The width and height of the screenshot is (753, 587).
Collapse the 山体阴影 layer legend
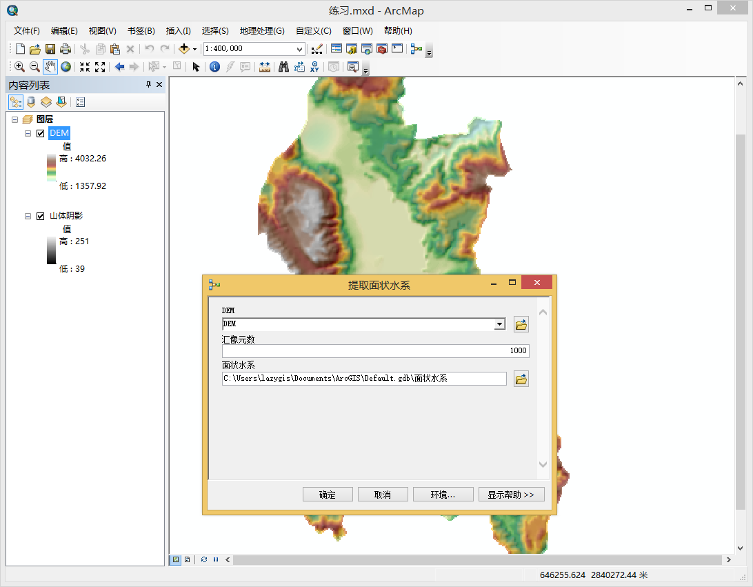click(x=28, y=216)
